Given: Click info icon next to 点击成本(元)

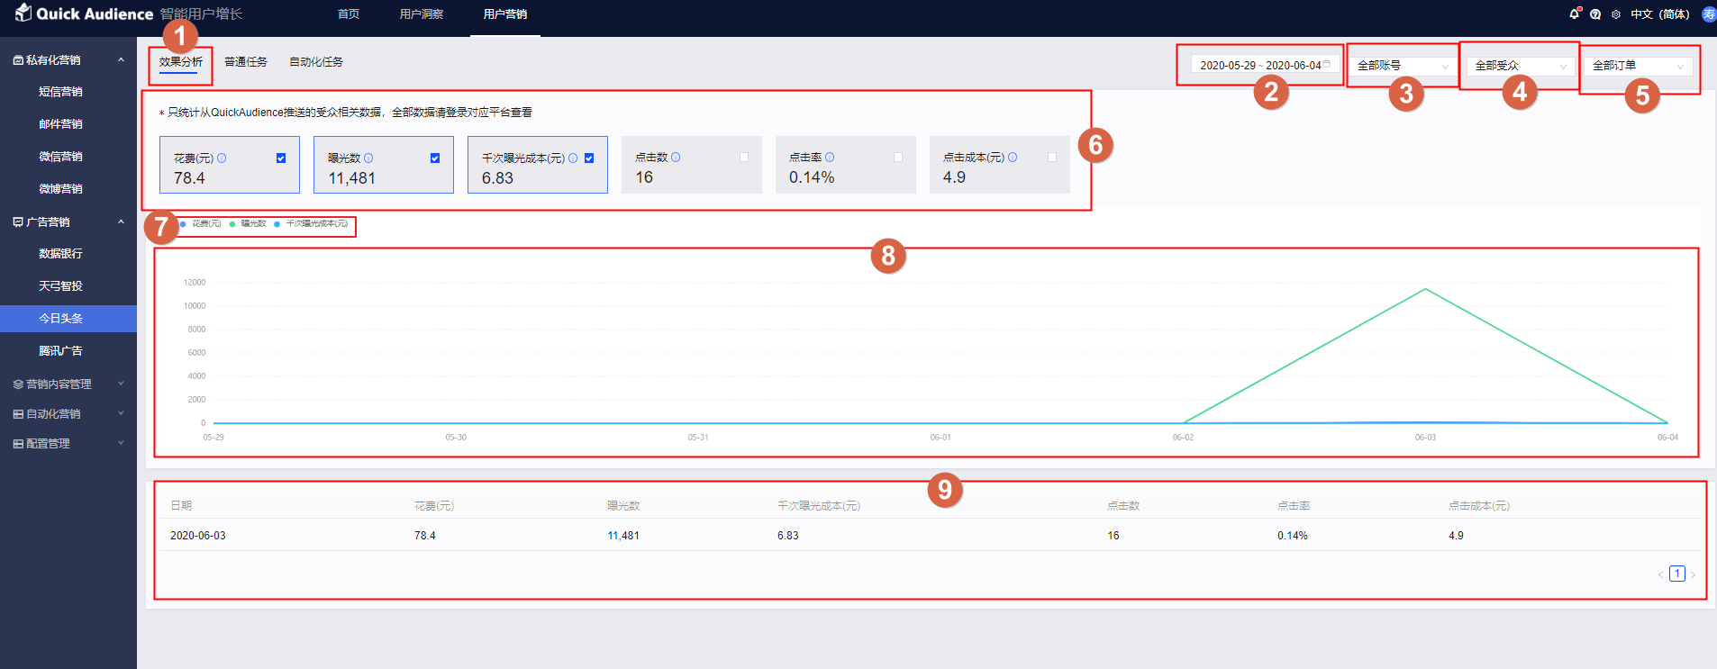Looking at the screenshot, I should click(1013, 157).
